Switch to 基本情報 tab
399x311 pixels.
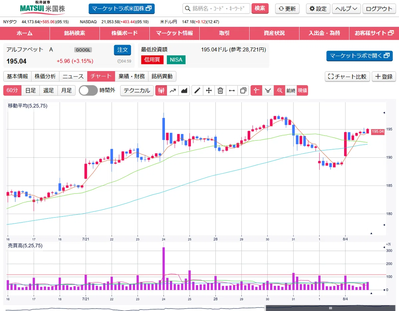point(17,76)
